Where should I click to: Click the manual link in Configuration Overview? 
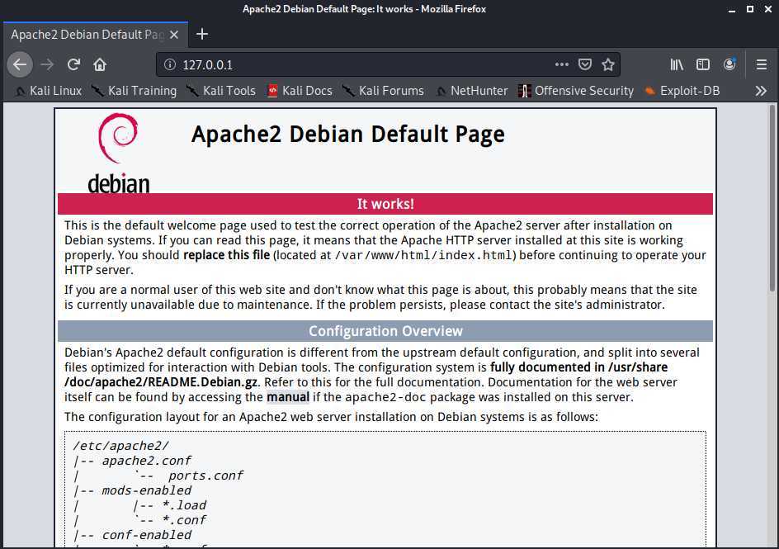point(288,397)
